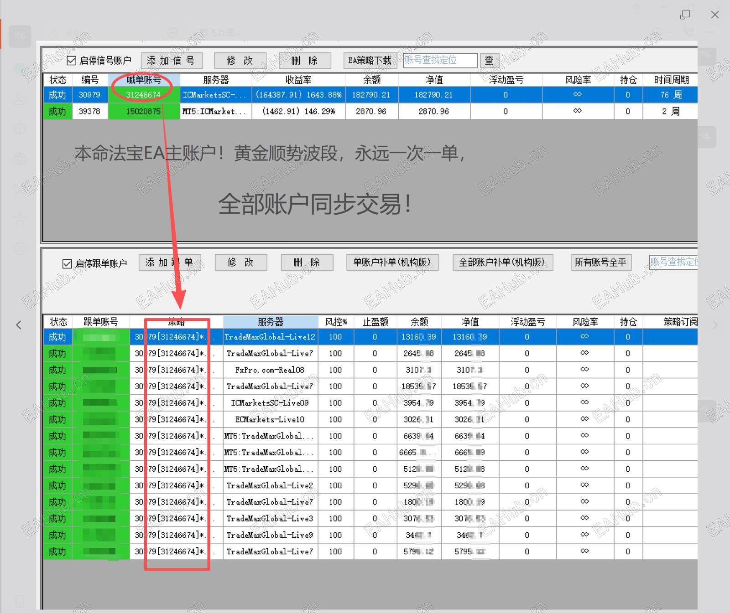Select follower row TradeMaxGlobal-Live2
The image size is (730, 613).
coord(370,485)
